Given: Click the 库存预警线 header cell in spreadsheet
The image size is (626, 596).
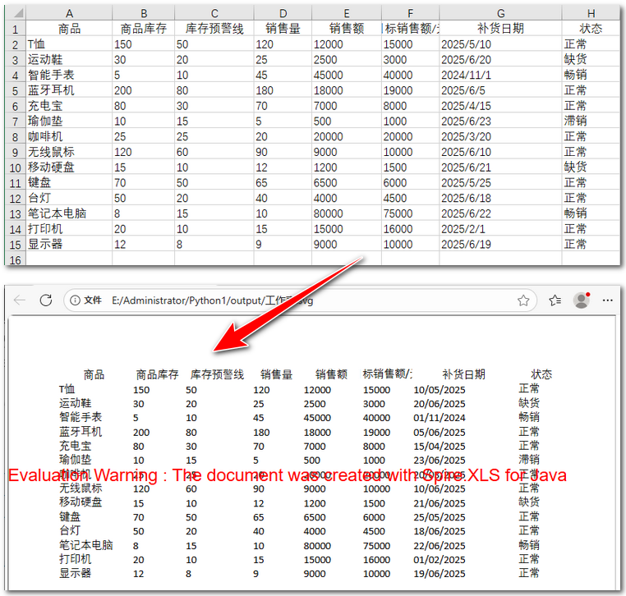Looking at the screenshot, I should pyautogui.click(x=214, y=29).
